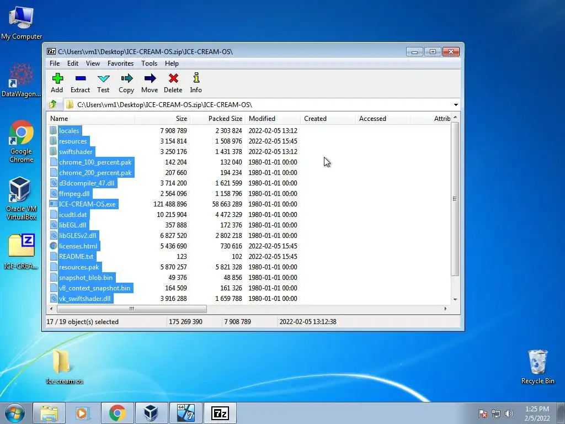Select Ice cream os desktop folder
This screenshot has height=424, width=565.
click(x=64, y=367)
